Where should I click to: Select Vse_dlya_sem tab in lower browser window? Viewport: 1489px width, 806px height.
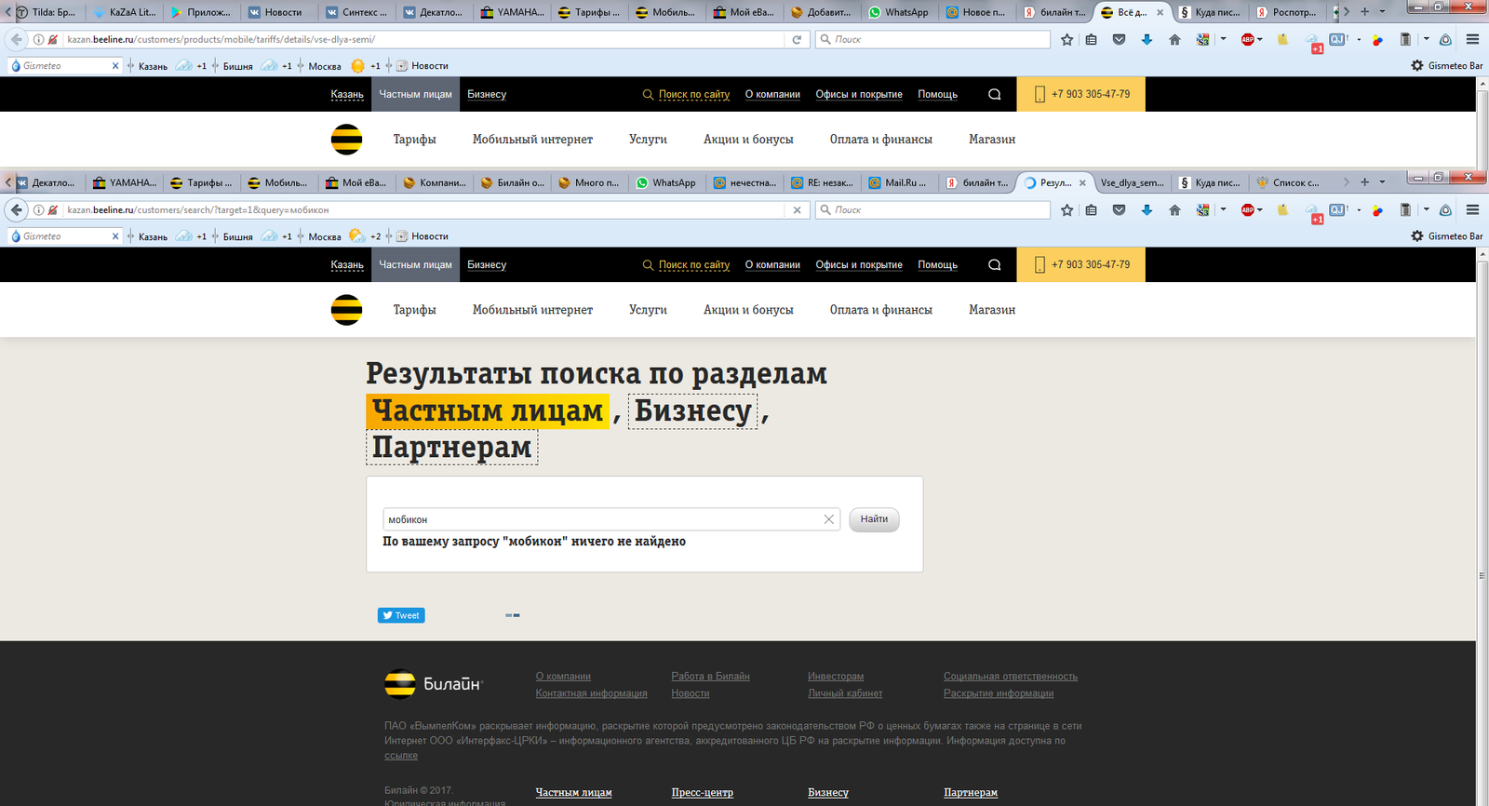[1132, 182]
